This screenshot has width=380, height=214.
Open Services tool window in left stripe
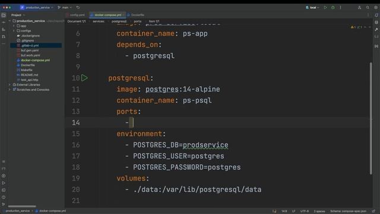pyautogui.click(x=4, y=176)
